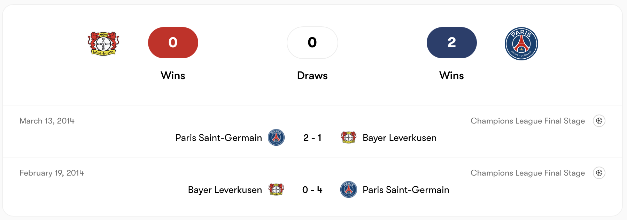This screenshot has height=220, width=627.
Task: Click small Leverkusen logo in the 2 - 1 match
Action: (x=348, y=138)
